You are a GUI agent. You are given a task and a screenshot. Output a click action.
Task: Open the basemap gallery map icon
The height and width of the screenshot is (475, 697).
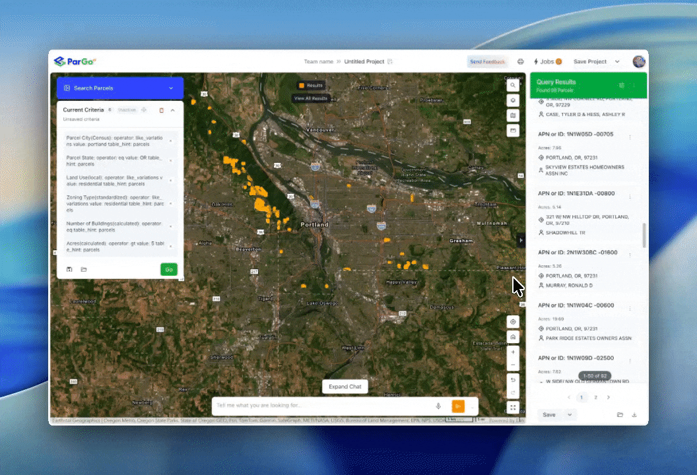pos(514,115)
